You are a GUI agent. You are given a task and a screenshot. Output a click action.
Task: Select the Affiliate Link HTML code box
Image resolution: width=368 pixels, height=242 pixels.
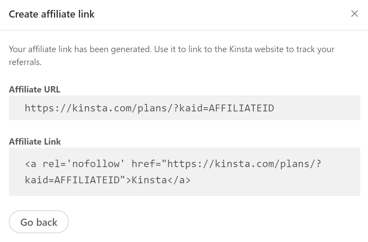click(184, 172)
